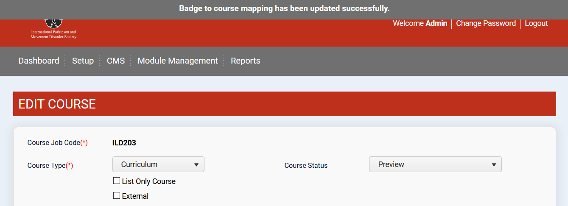Log out using the Logout link
This screenshot has width=568, height=206.
[536, 23]
